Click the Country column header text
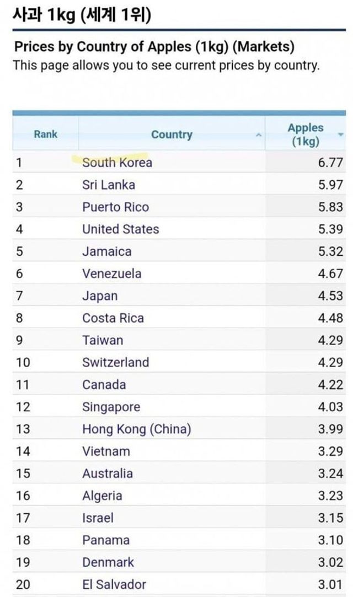This screenshot has width=353, height=597. pyautogui.click(x=172, y=135)
